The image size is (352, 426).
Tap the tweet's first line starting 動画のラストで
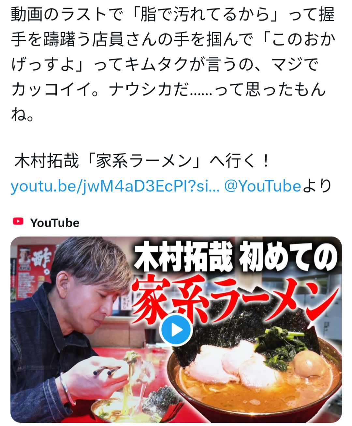(x=173, y=15)
